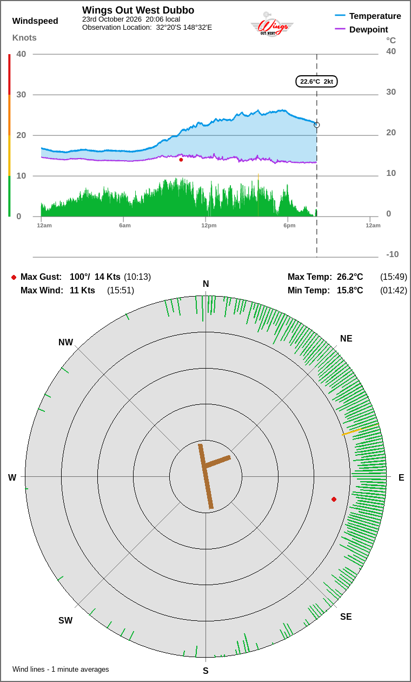Click the '-10' temperature axis label

pos(393,254)
